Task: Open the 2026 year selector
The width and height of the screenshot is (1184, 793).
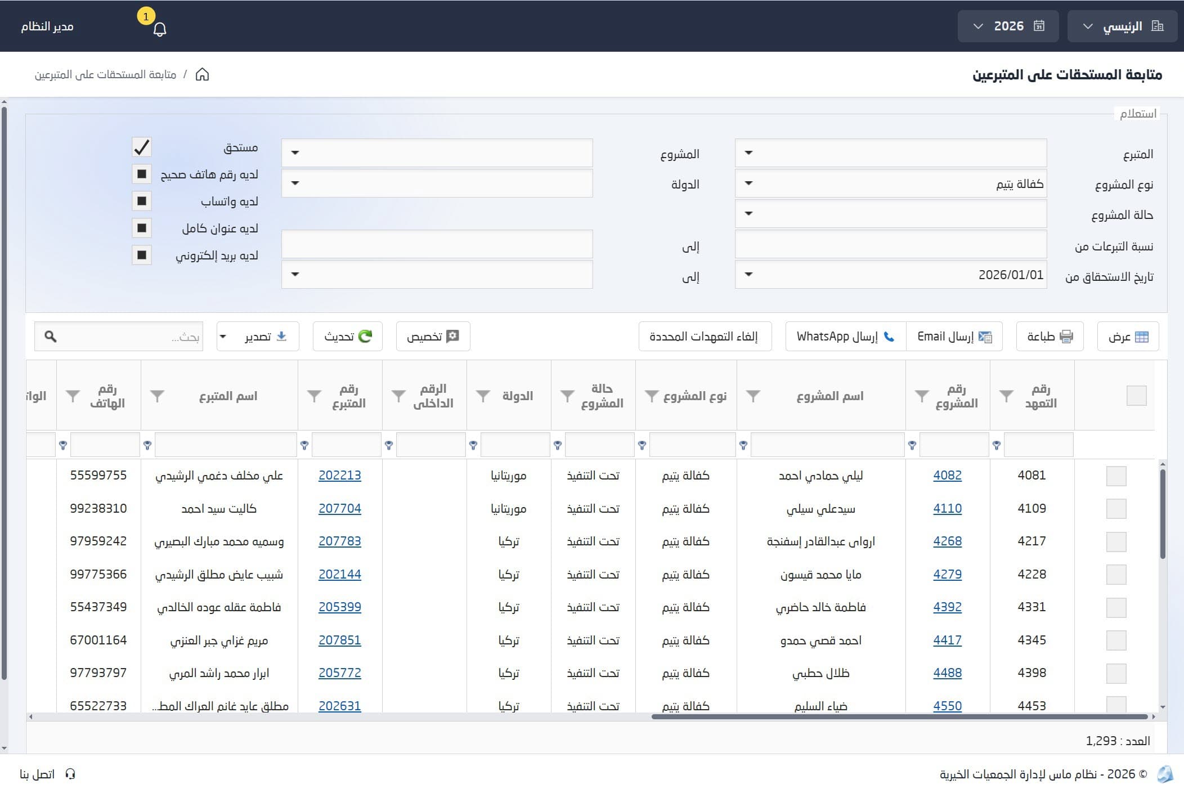Action: point(1008,26)
